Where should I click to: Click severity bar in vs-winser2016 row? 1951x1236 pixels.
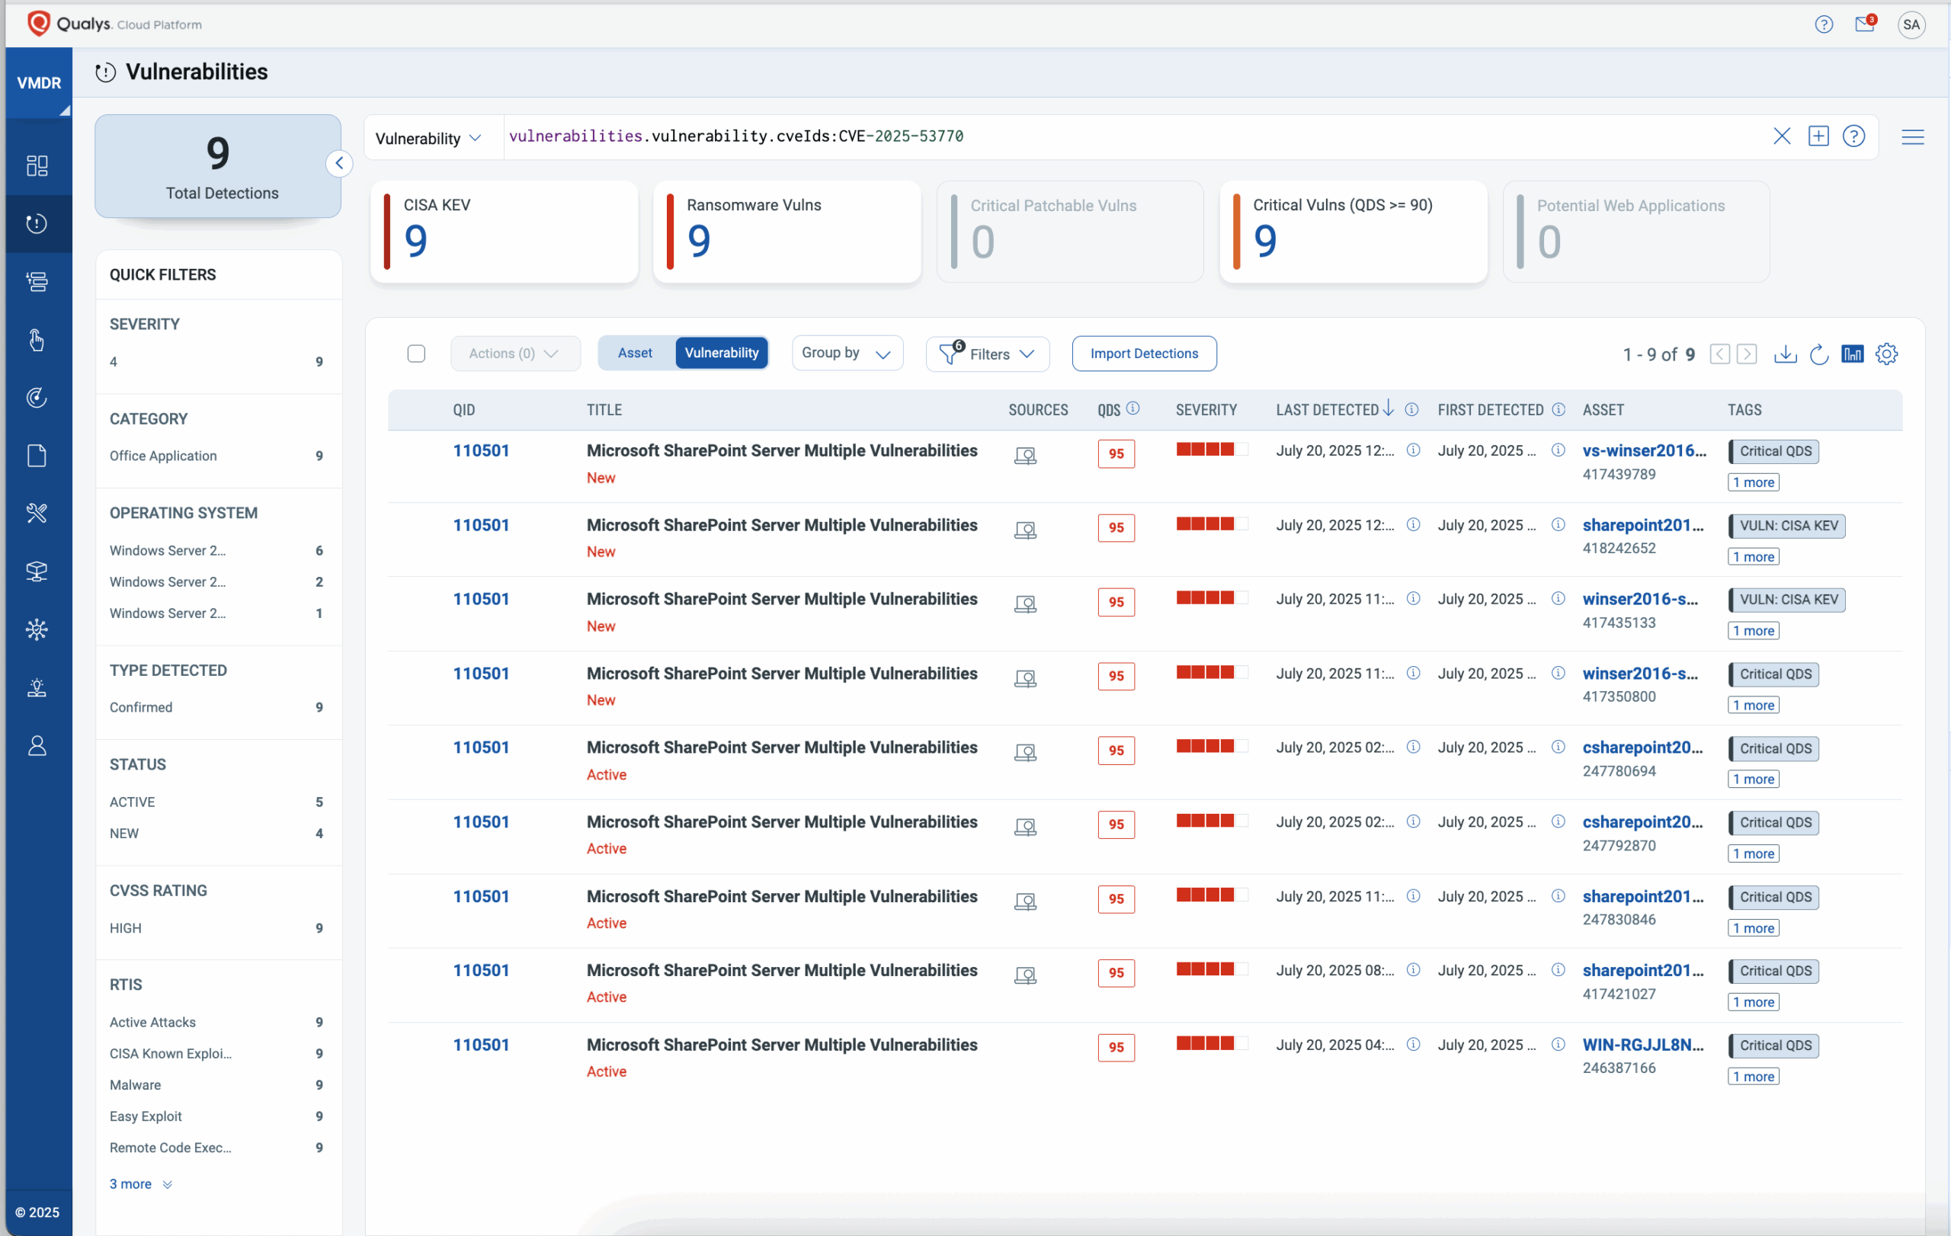[1212, 449]
